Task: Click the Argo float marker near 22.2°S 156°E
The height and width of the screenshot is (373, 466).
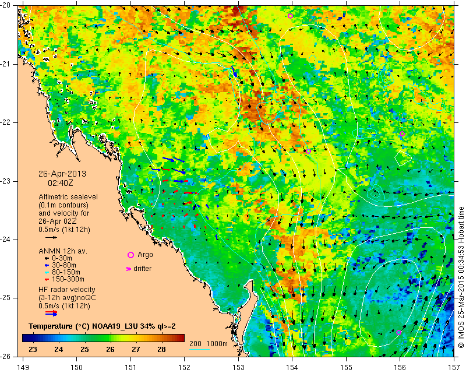Action: point(402,134)
